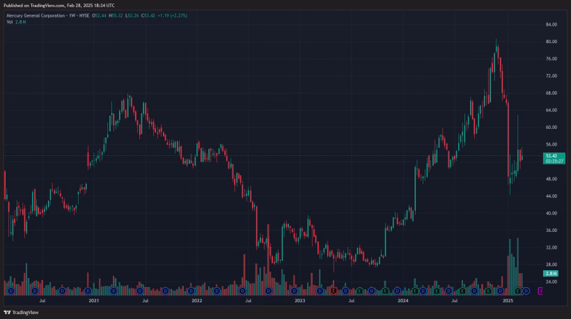Image resolution: width=571 pixels, height=319 pixels.
Task: Click the bar countdown timer 02:25:27
Action: click(554, 161)
